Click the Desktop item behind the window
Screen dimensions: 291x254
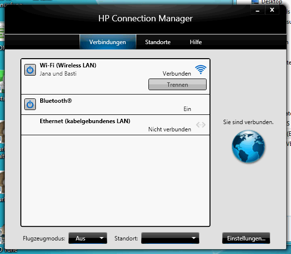pyautogui.click(x=267, y=2)
